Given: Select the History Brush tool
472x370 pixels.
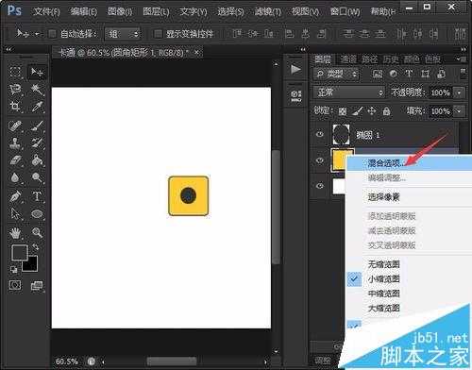Looking at the screenshot, I should point(37,143).
